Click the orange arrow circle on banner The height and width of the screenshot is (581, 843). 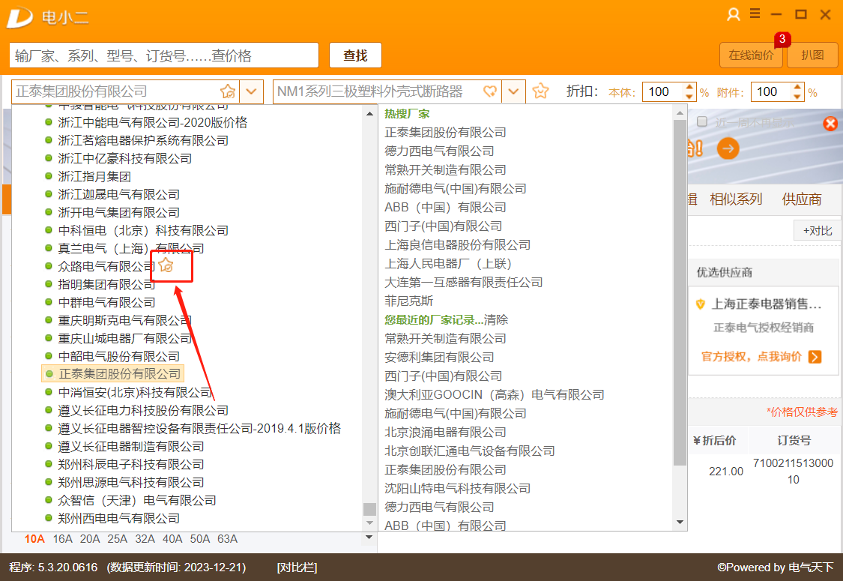[728, 148]
